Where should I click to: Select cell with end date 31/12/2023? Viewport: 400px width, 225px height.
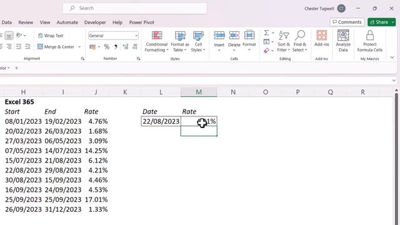(63, 209)
